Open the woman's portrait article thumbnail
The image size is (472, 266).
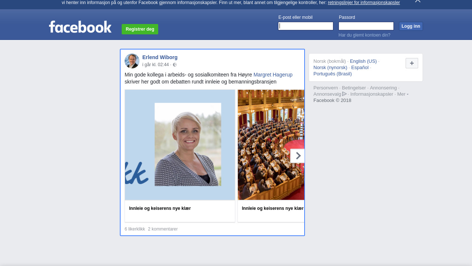pyautogui.click(x=180, y=145)
